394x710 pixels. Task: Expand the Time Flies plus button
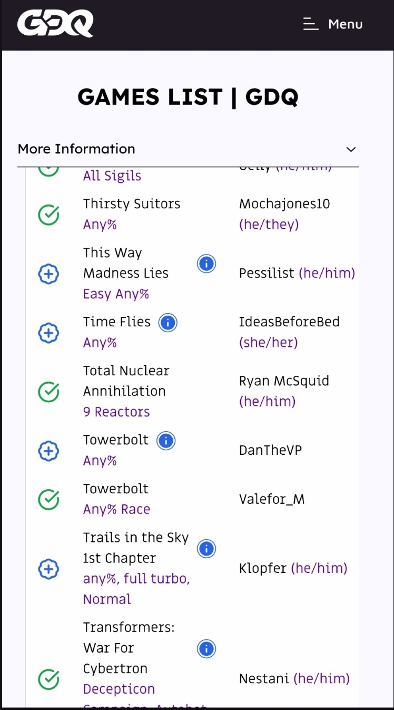[48, 333]
